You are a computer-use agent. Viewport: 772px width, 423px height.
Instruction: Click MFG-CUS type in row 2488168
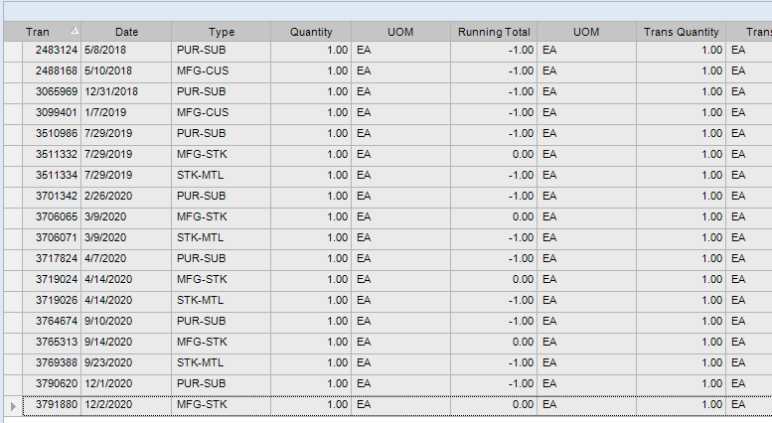203,70
